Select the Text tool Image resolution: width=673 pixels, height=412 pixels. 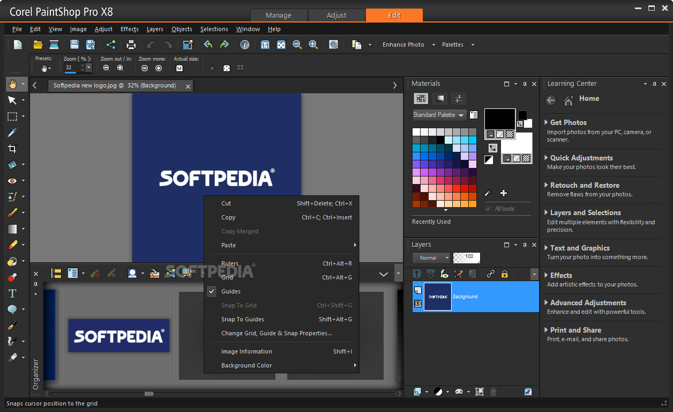pos(12,293)
